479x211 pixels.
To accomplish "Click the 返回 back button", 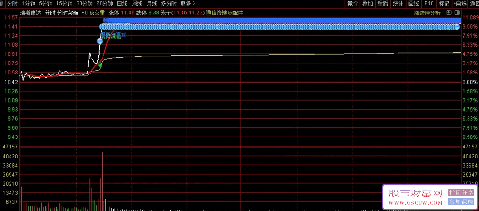I will click(x=474, y=4).
